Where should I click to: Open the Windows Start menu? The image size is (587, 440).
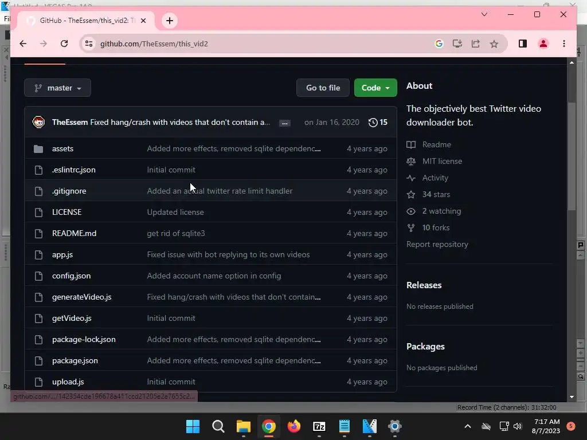pyautogui.click(x=193, y=426)
